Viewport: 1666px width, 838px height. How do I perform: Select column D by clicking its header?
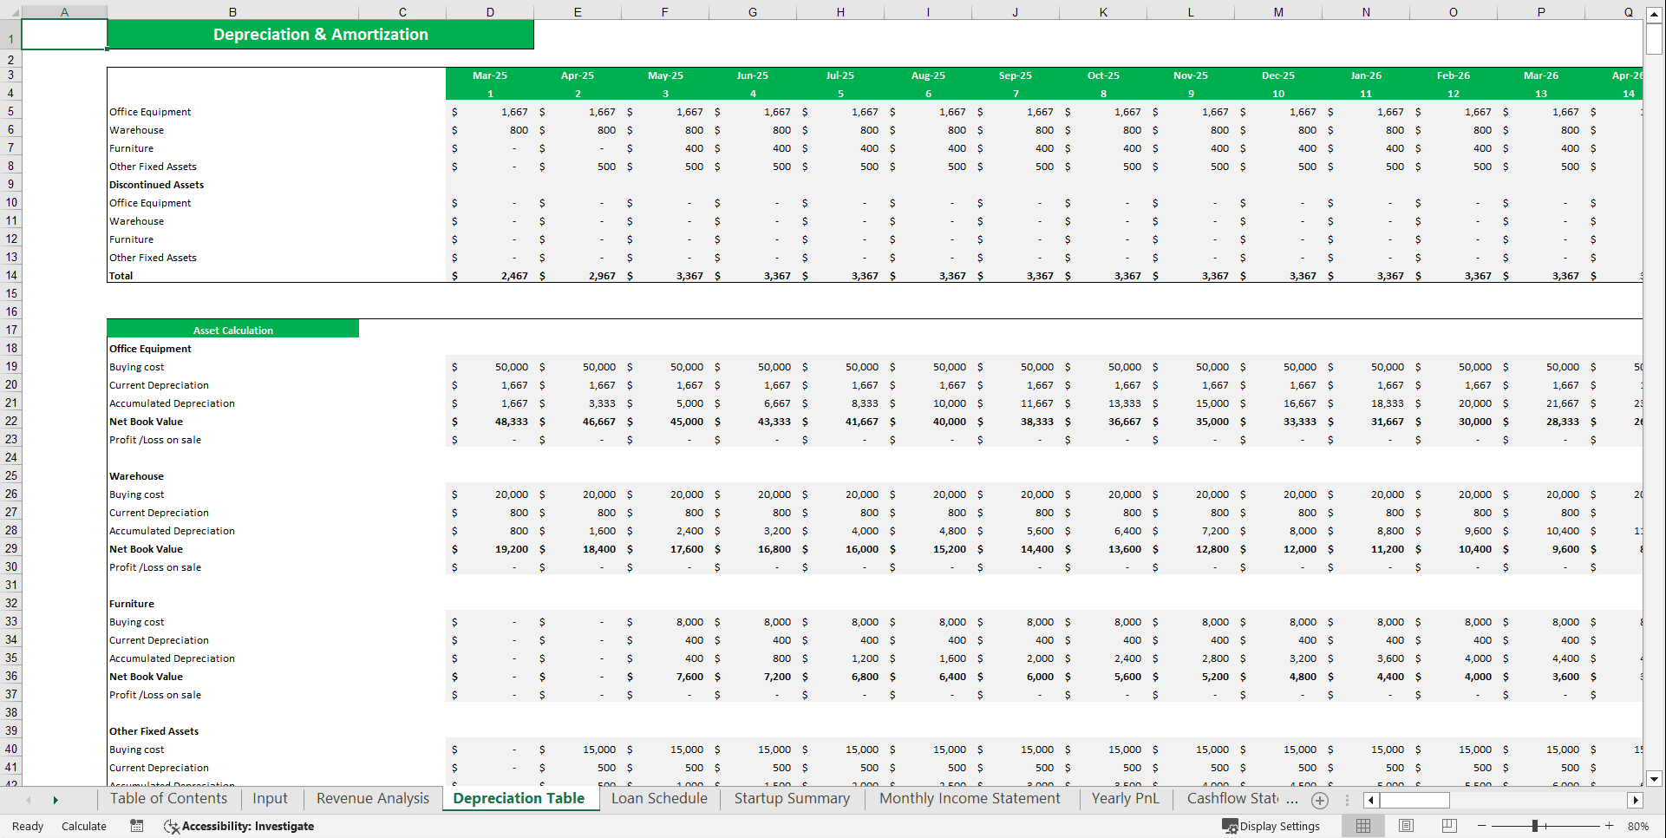coord(489,10)
